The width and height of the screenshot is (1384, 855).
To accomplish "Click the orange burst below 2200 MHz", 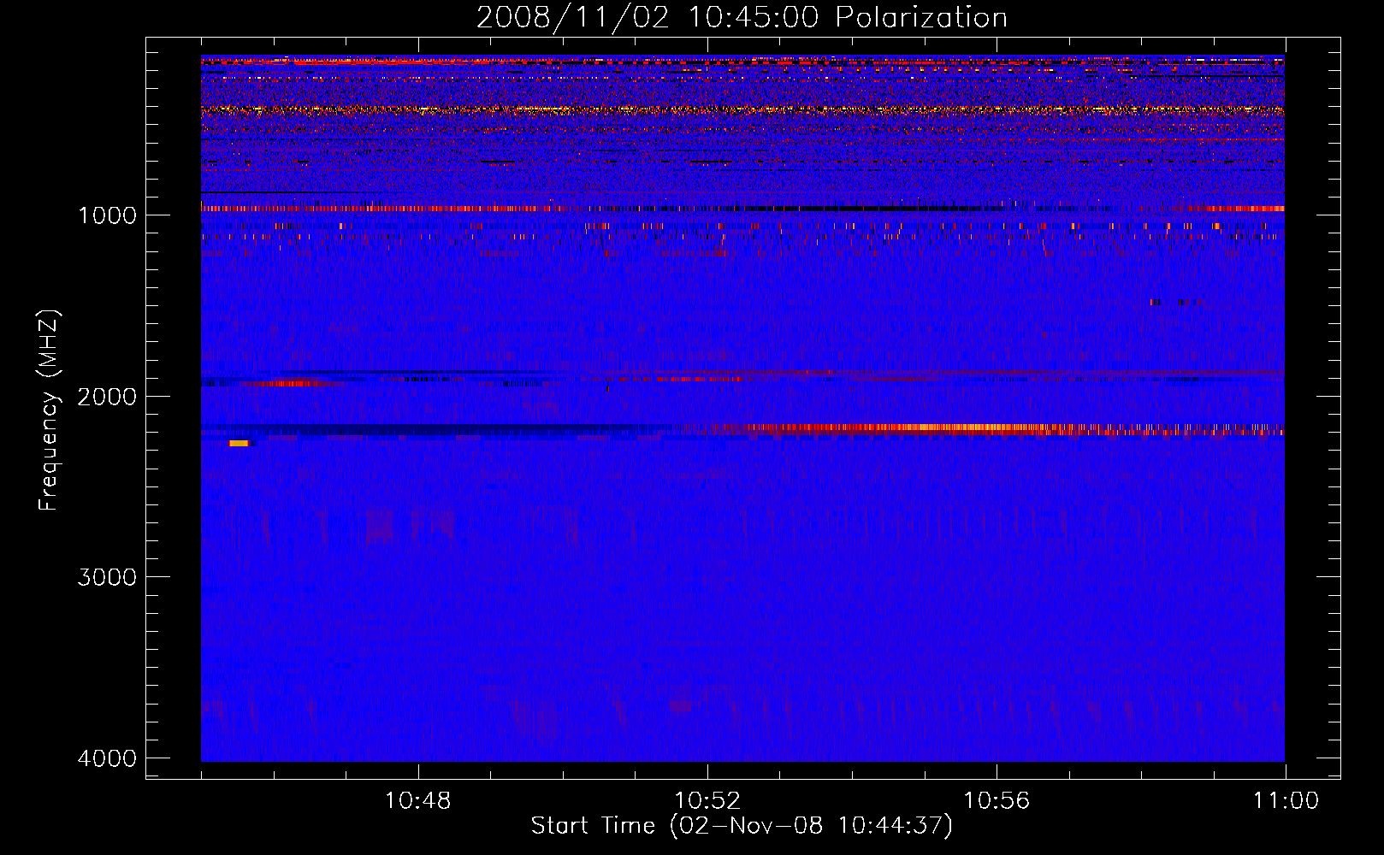I will (x=239, y=443).
